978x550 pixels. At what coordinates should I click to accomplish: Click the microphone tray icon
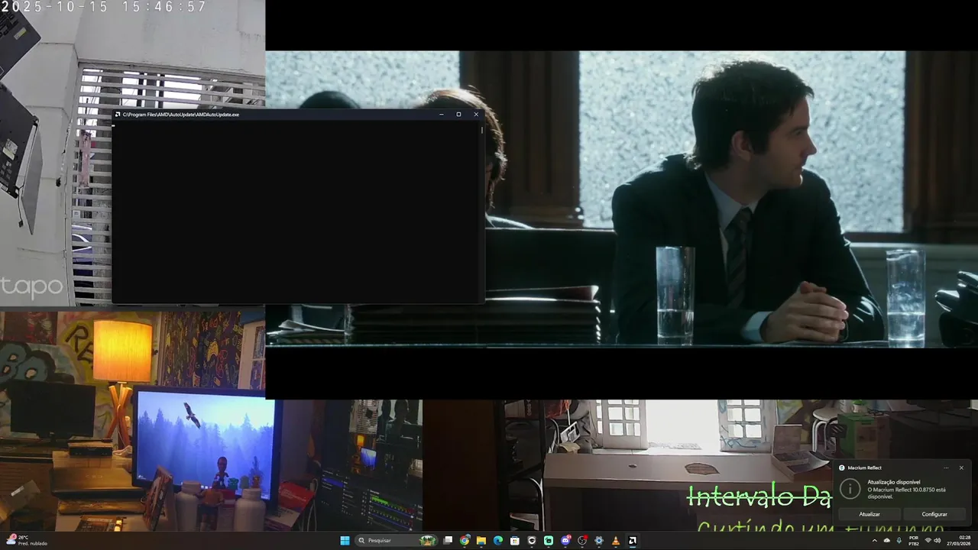899,540
